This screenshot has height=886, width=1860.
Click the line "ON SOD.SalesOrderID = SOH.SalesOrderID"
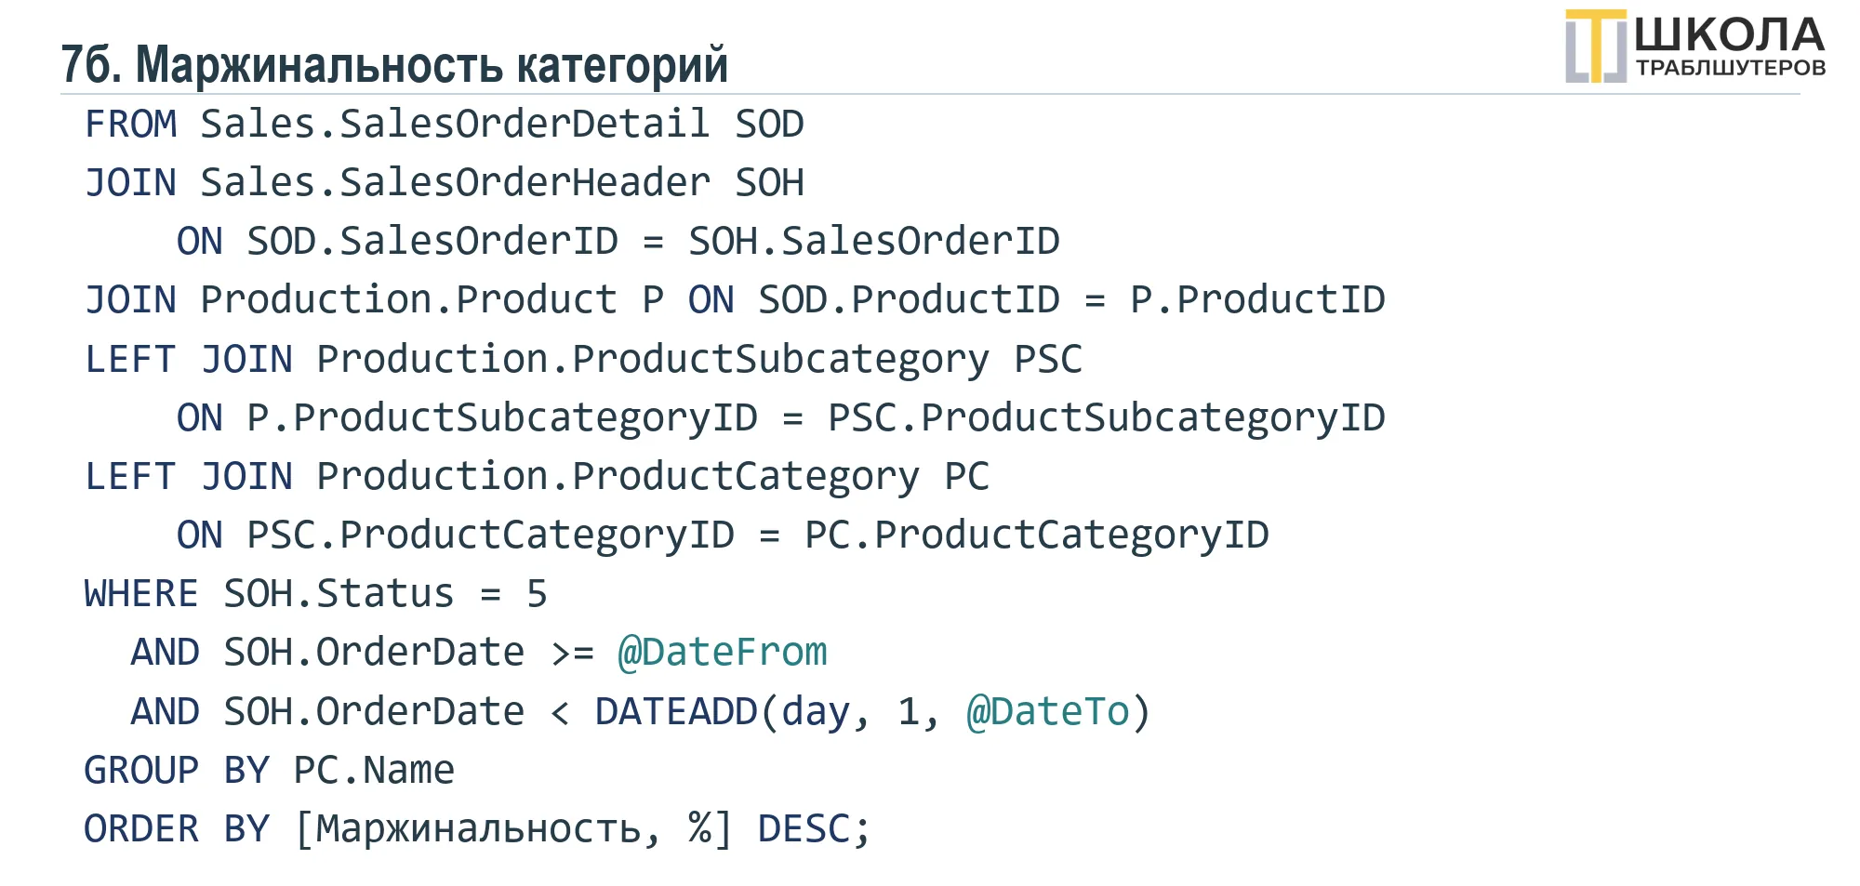[x=618, y=241]
